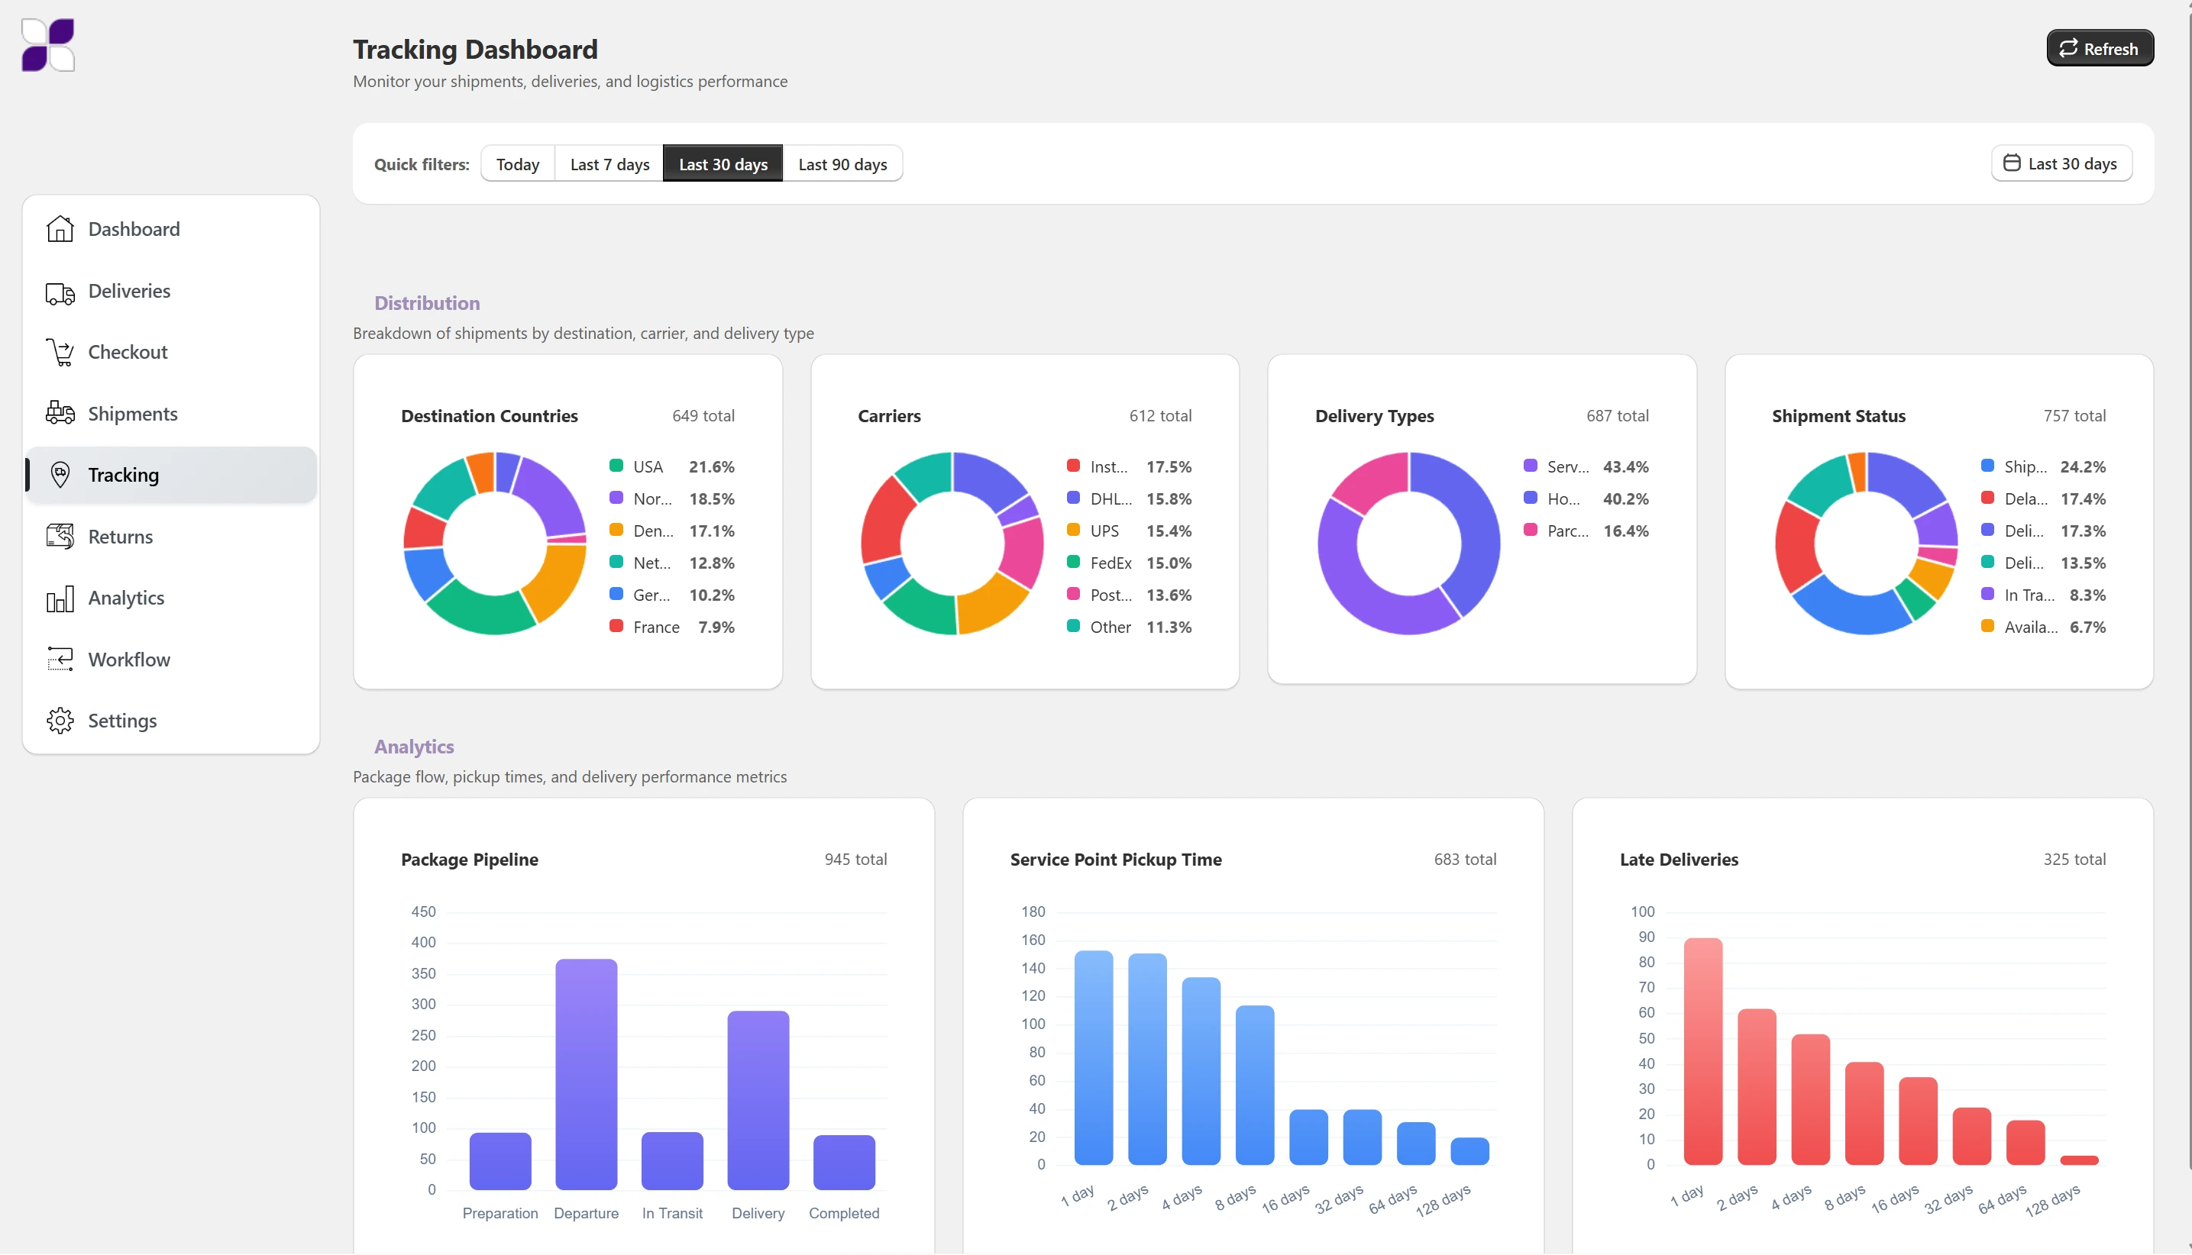Click the Workflow icon in sidebar

tap(60, 660)
